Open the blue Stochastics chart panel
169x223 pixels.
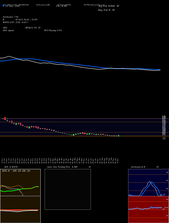148,182
